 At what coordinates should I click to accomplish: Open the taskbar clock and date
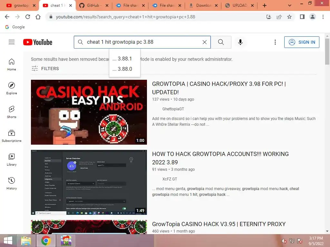pos(316,241)
